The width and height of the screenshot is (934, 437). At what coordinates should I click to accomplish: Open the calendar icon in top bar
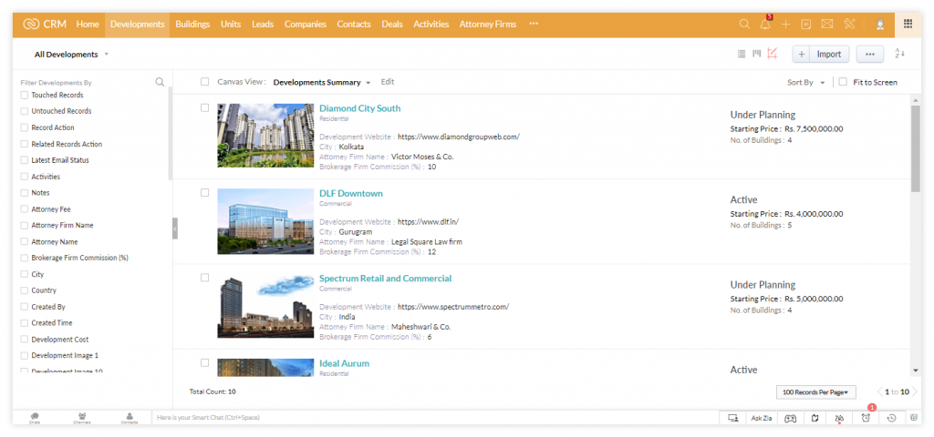(x=806, y=25)
